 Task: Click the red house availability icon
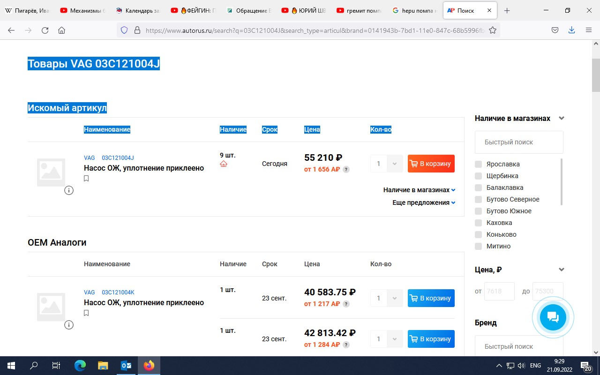[x=224, y=164]
